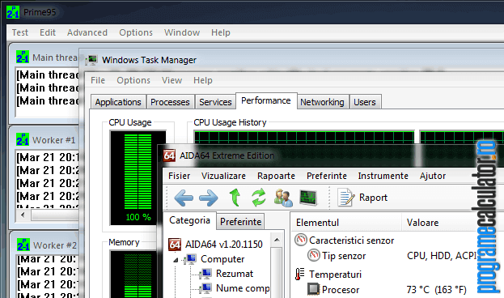
Task: Click the Worker #1 window icon
Action: point(23,139)
